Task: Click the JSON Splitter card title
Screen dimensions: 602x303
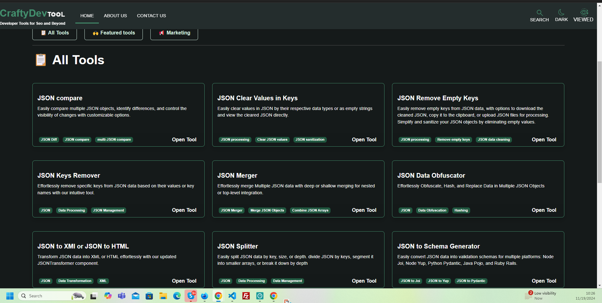Action: pyautogui.click(x=238, y=246)
